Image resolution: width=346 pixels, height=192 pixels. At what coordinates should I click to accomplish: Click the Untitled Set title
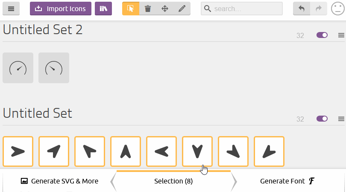click(38, 113)
